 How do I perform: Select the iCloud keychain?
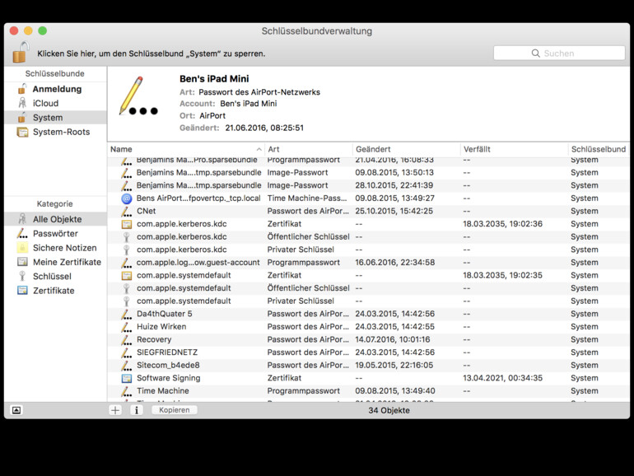(45, 104)
